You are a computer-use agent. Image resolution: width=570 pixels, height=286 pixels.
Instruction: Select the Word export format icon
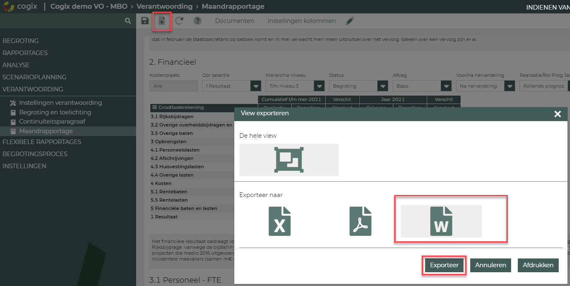(x=441, y=221)
